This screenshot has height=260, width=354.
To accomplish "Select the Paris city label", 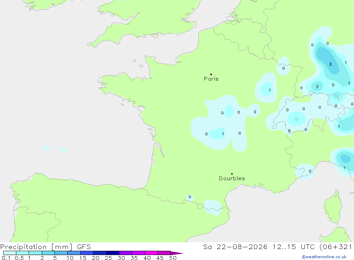I will [x=211, y=79].
